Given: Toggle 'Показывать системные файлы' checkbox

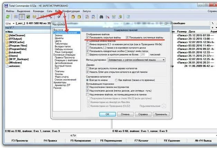Looking at the screenshot, I should tap(127, 38).
